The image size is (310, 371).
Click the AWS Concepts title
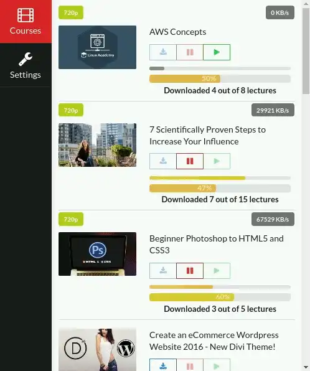[x=177, y=32]
